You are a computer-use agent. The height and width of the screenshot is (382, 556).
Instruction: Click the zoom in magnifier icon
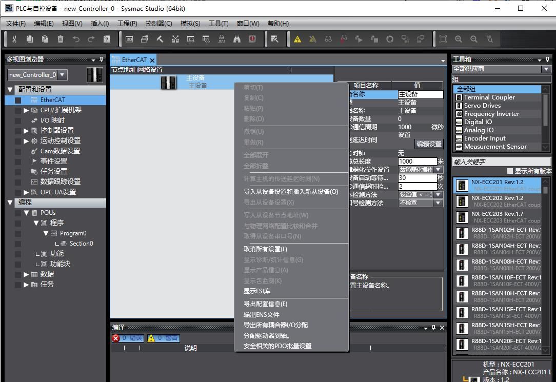459,39
